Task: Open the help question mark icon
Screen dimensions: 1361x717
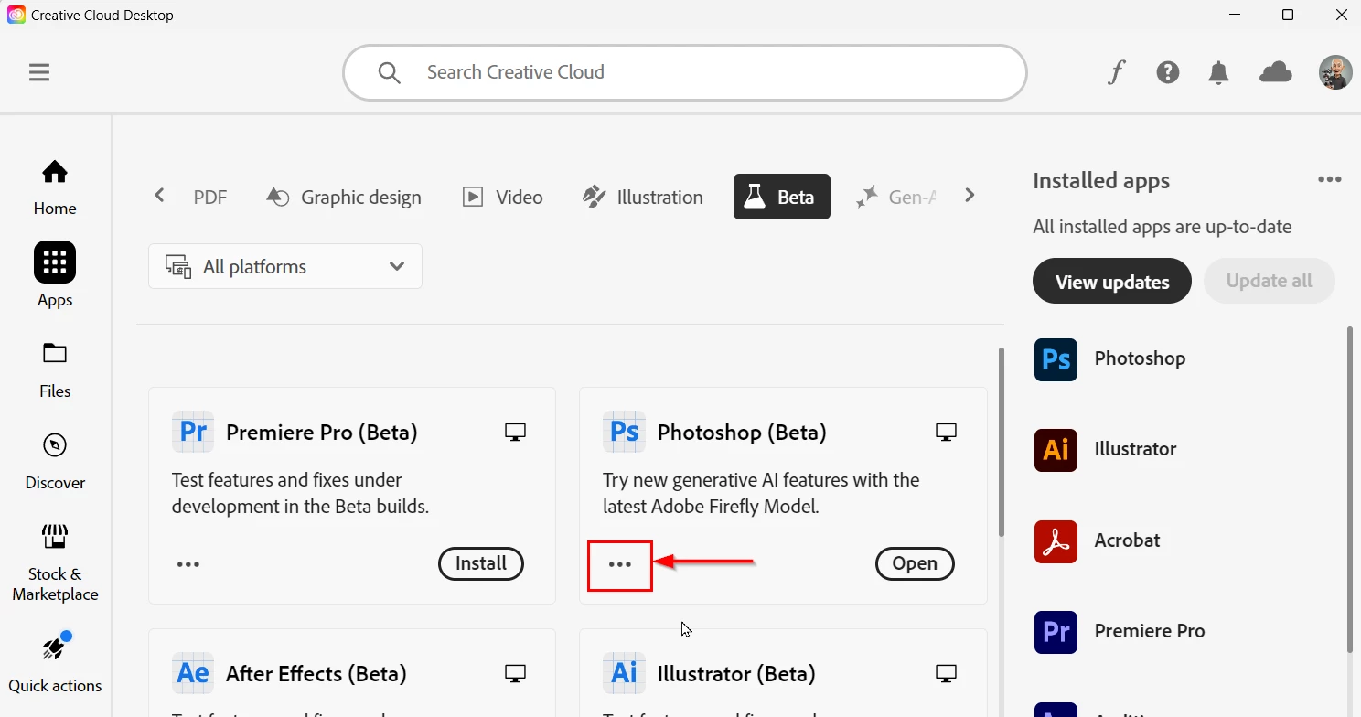Action: 1168,72
